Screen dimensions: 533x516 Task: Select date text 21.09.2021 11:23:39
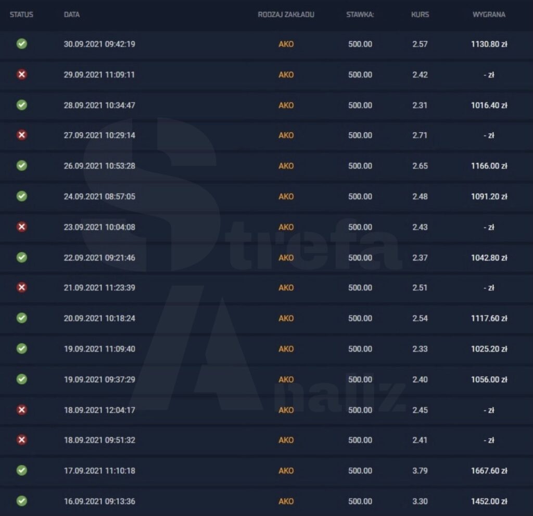click(99, 288)
